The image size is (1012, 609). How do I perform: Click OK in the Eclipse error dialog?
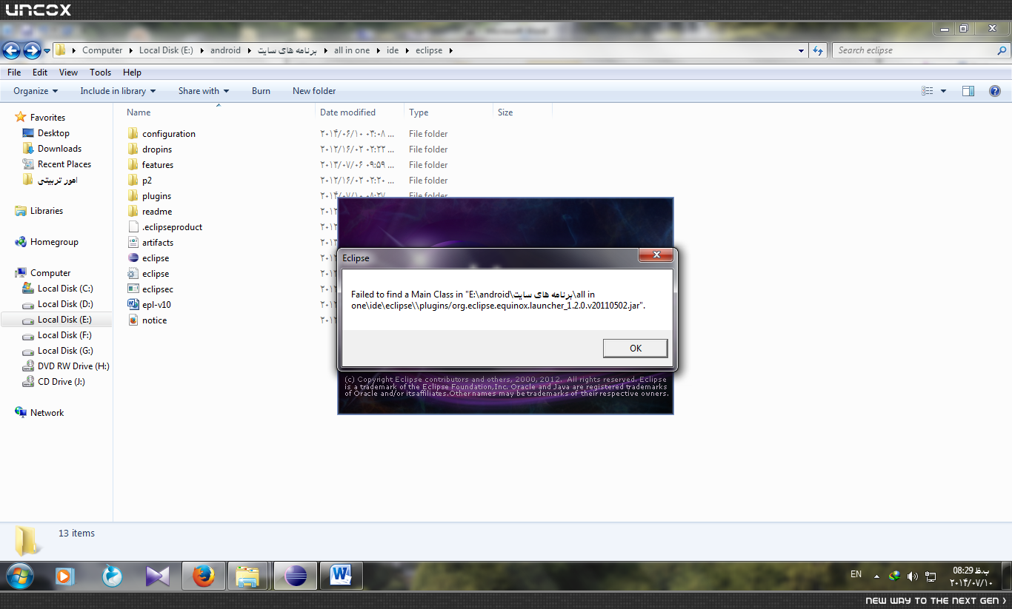click(635, 348)
